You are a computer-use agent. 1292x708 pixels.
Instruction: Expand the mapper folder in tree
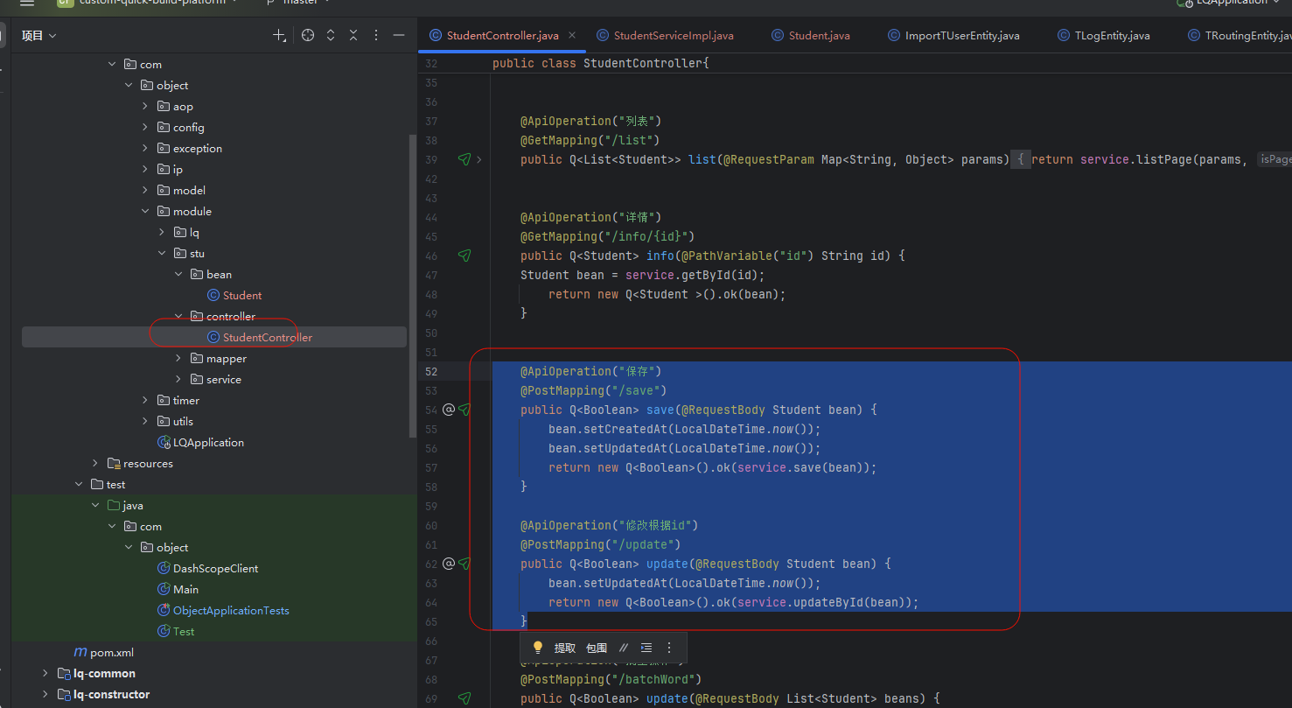178,359
